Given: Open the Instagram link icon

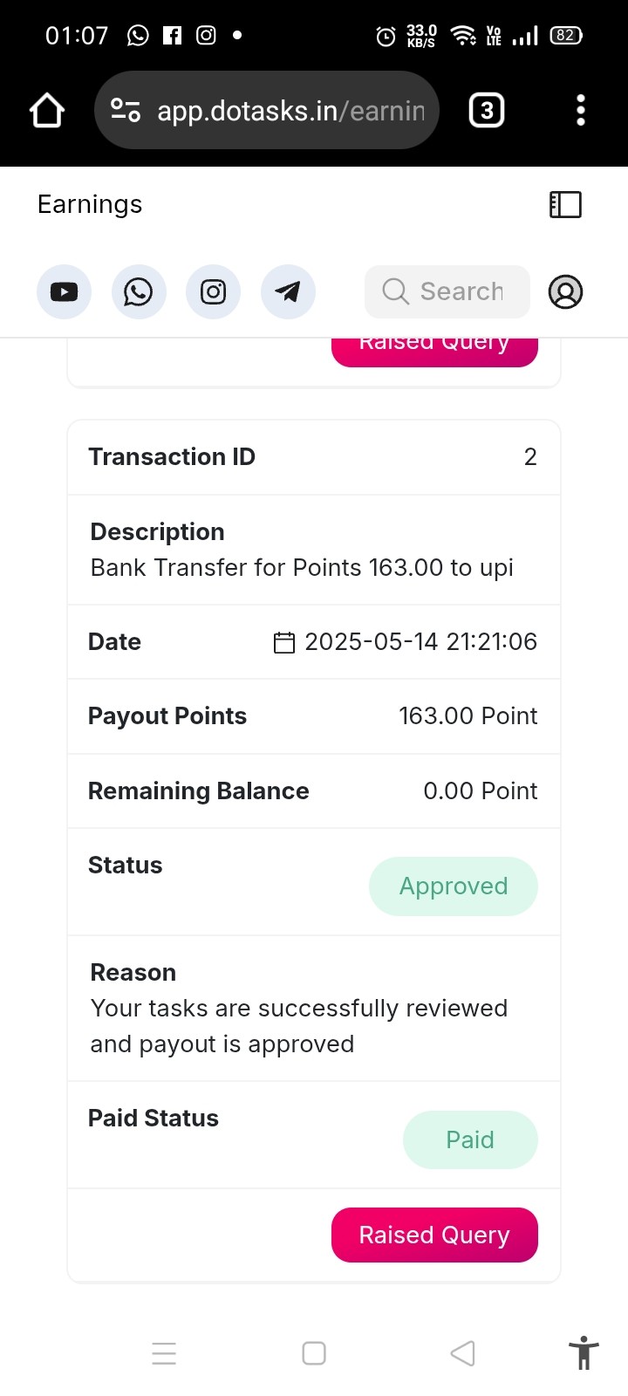Looking at the screenshot, I should tap(213, 291).
